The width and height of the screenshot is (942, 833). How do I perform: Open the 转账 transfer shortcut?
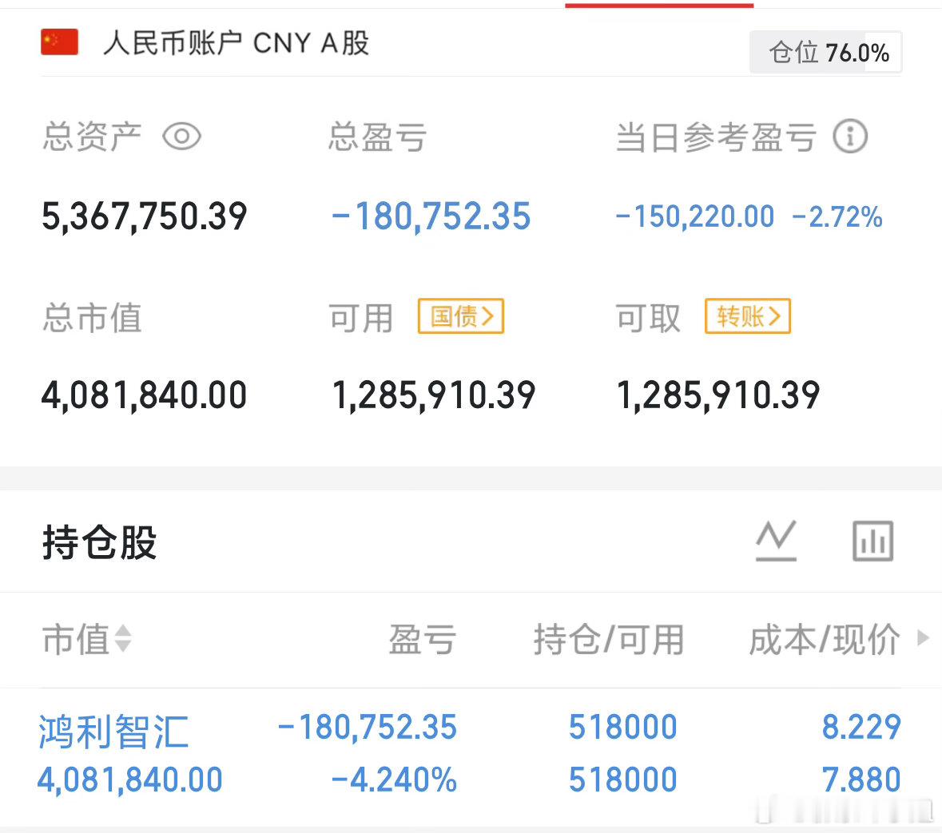click(747, 316)
